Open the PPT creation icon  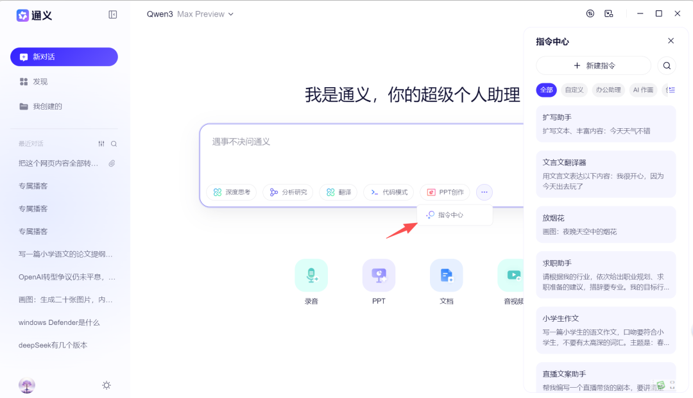379,274
